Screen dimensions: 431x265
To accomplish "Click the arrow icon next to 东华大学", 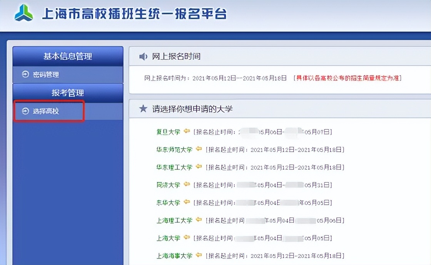I will click(187, 202).
